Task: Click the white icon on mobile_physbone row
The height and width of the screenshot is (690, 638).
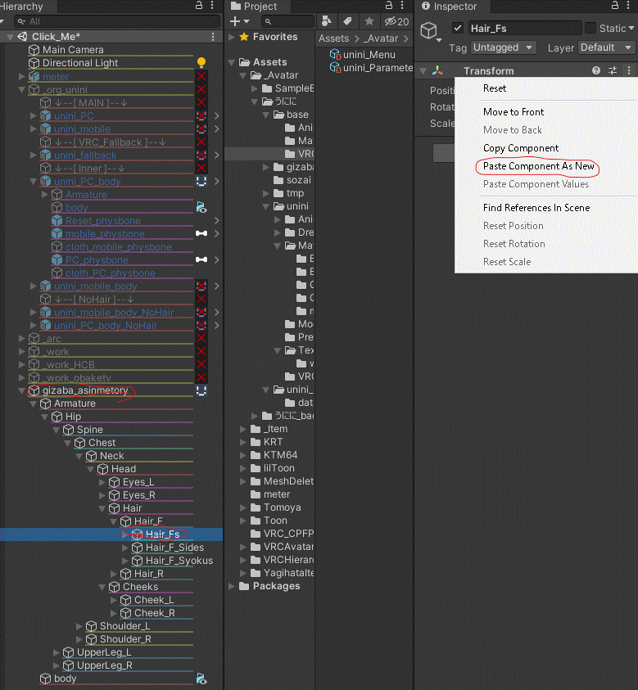Action: click(x=201, y=233)
